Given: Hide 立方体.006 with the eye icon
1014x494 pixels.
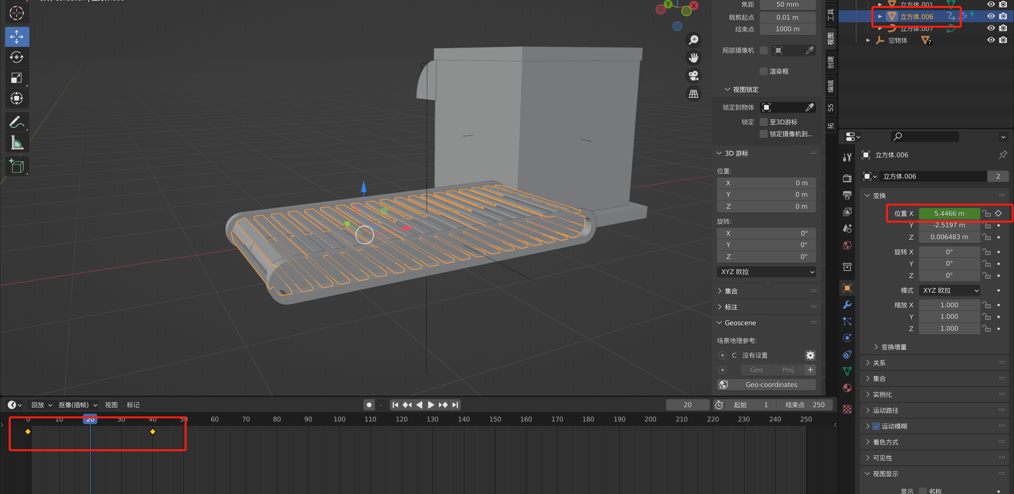Looking at the screenshot, I should 991,16.
